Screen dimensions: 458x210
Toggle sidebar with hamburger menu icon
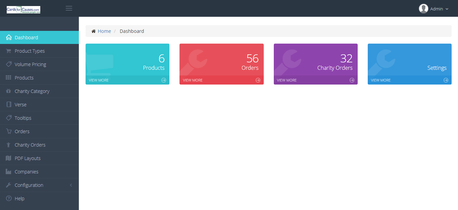click(x=69, y=8)
